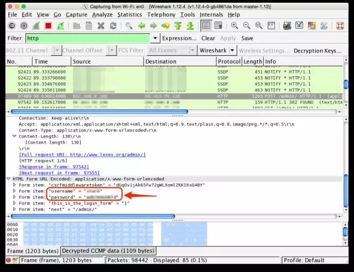Click the green shark fin start capture icon
The width and height of the screenshot is (354, 272).
[x=36, y=25]
